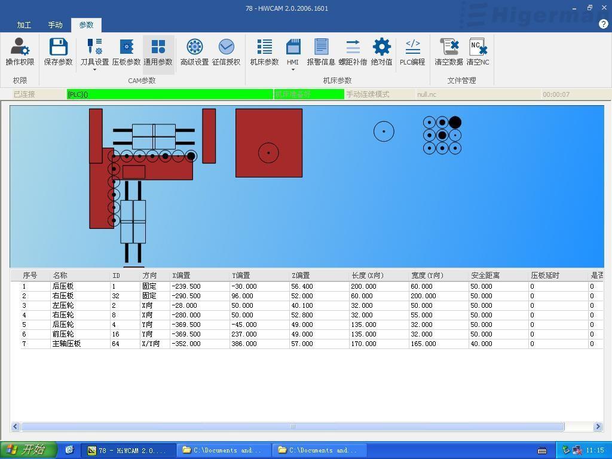Open the first C:\Documents taskbar folder
This screenshot has width=612, height=459.
[224, 451]
